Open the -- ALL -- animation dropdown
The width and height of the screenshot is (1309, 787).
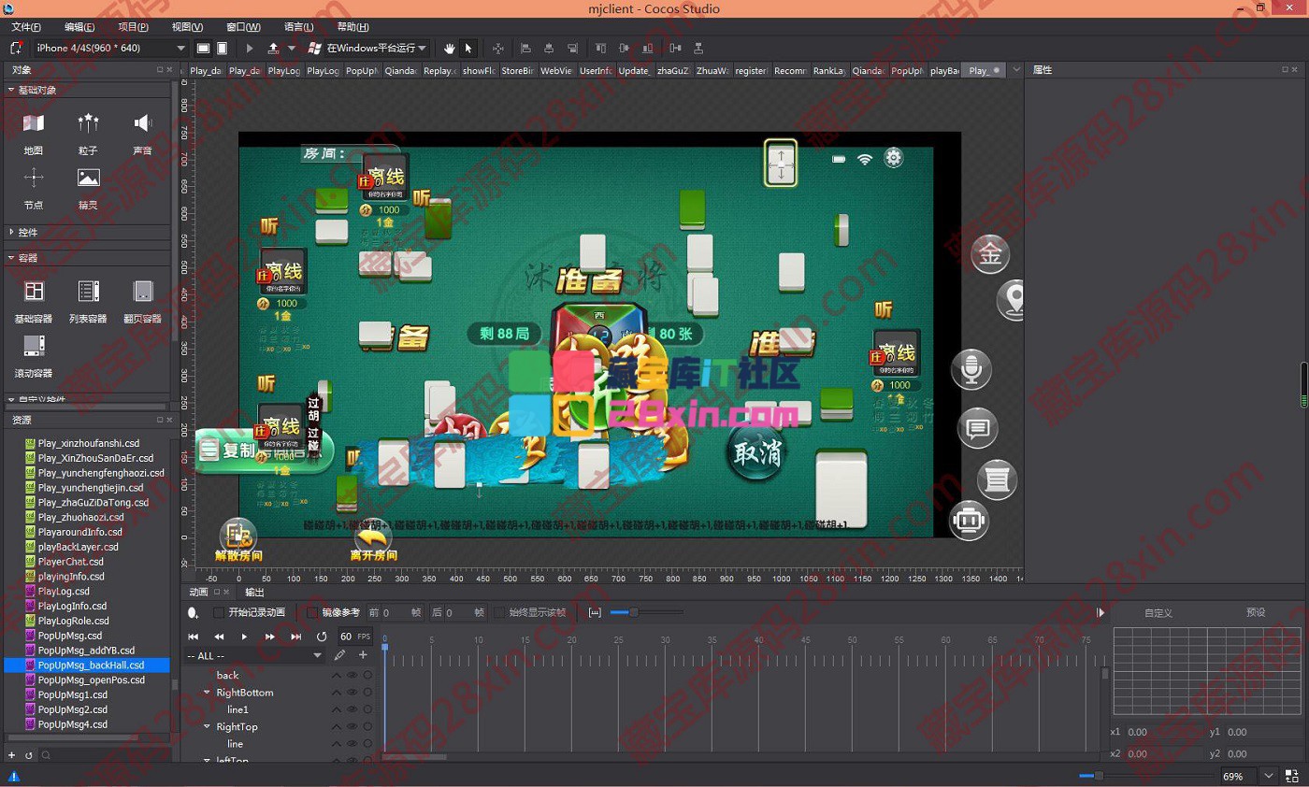[255, 655]
